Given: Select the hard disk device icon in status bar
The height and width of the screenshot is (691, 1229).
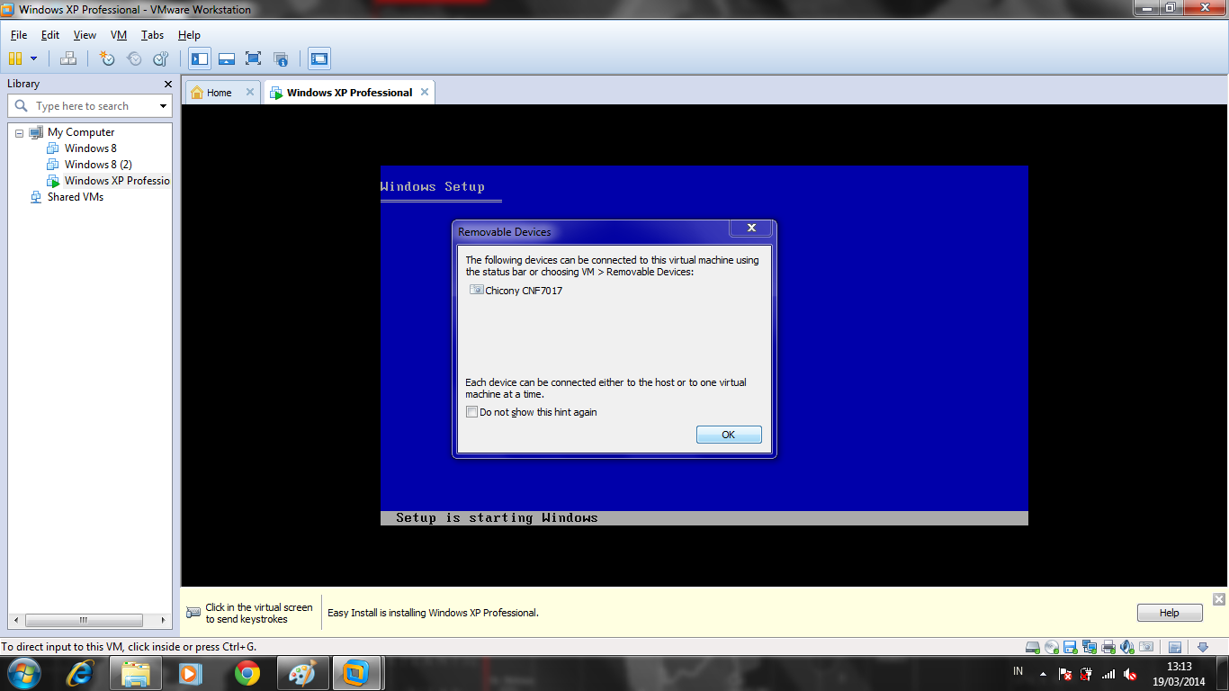Looking at the screenshot, I should (x=1032, y=646).
